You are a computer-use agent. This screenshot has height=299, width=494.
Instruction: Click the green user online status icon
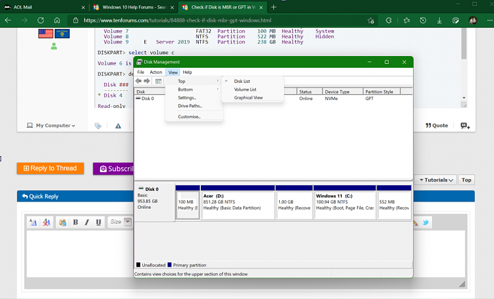click(54, 46)
